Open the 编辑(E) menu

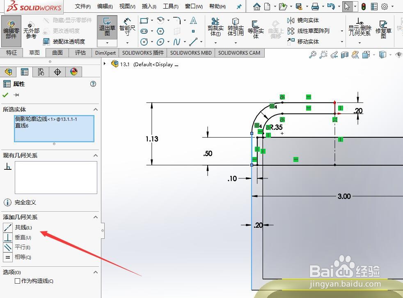(x=105, y=7)
